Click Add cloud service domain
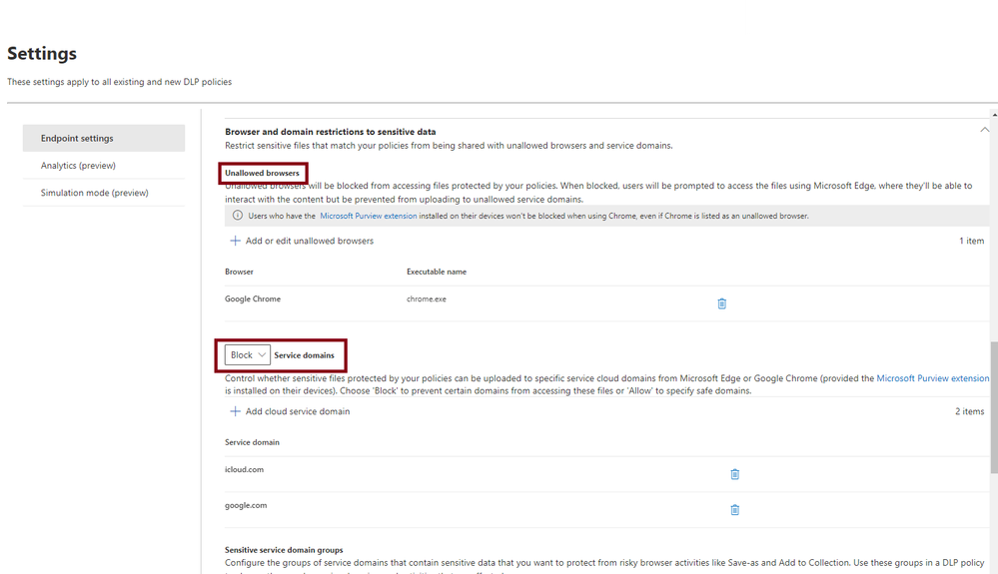The height and width of the screenshot is (574, 998). tap(298, 411)
